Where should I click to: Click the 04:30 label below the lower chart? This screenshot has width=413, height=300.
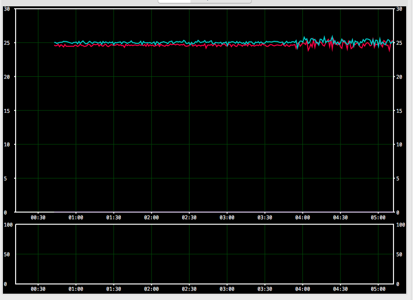pyautogui.click(x=340, y=289)
